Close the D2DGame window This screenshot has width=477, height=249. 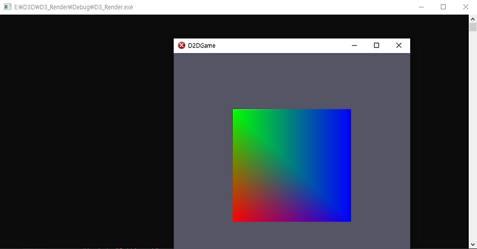point(399,46)
